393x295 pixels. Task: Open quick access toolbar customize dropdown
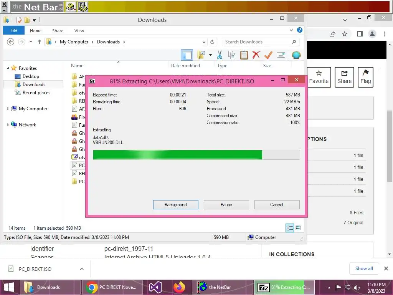[34, 20]
